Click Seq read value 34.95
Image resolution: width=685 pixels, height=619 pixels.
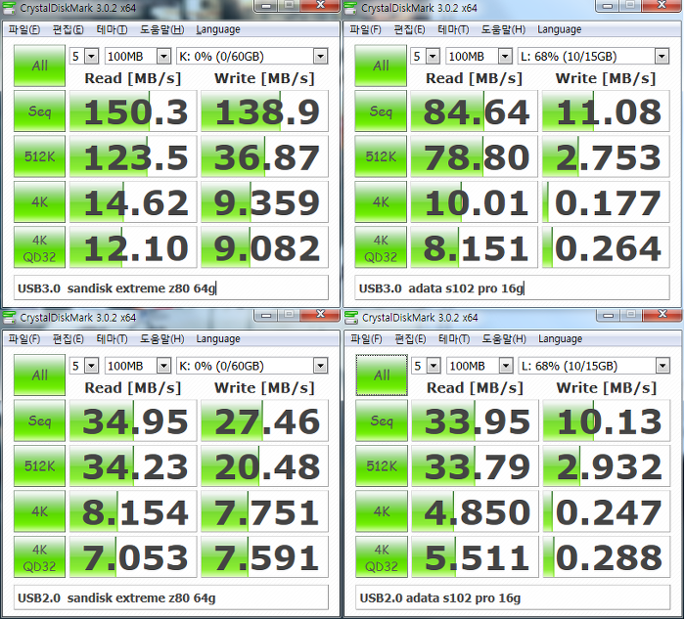[x=133, y=420]
